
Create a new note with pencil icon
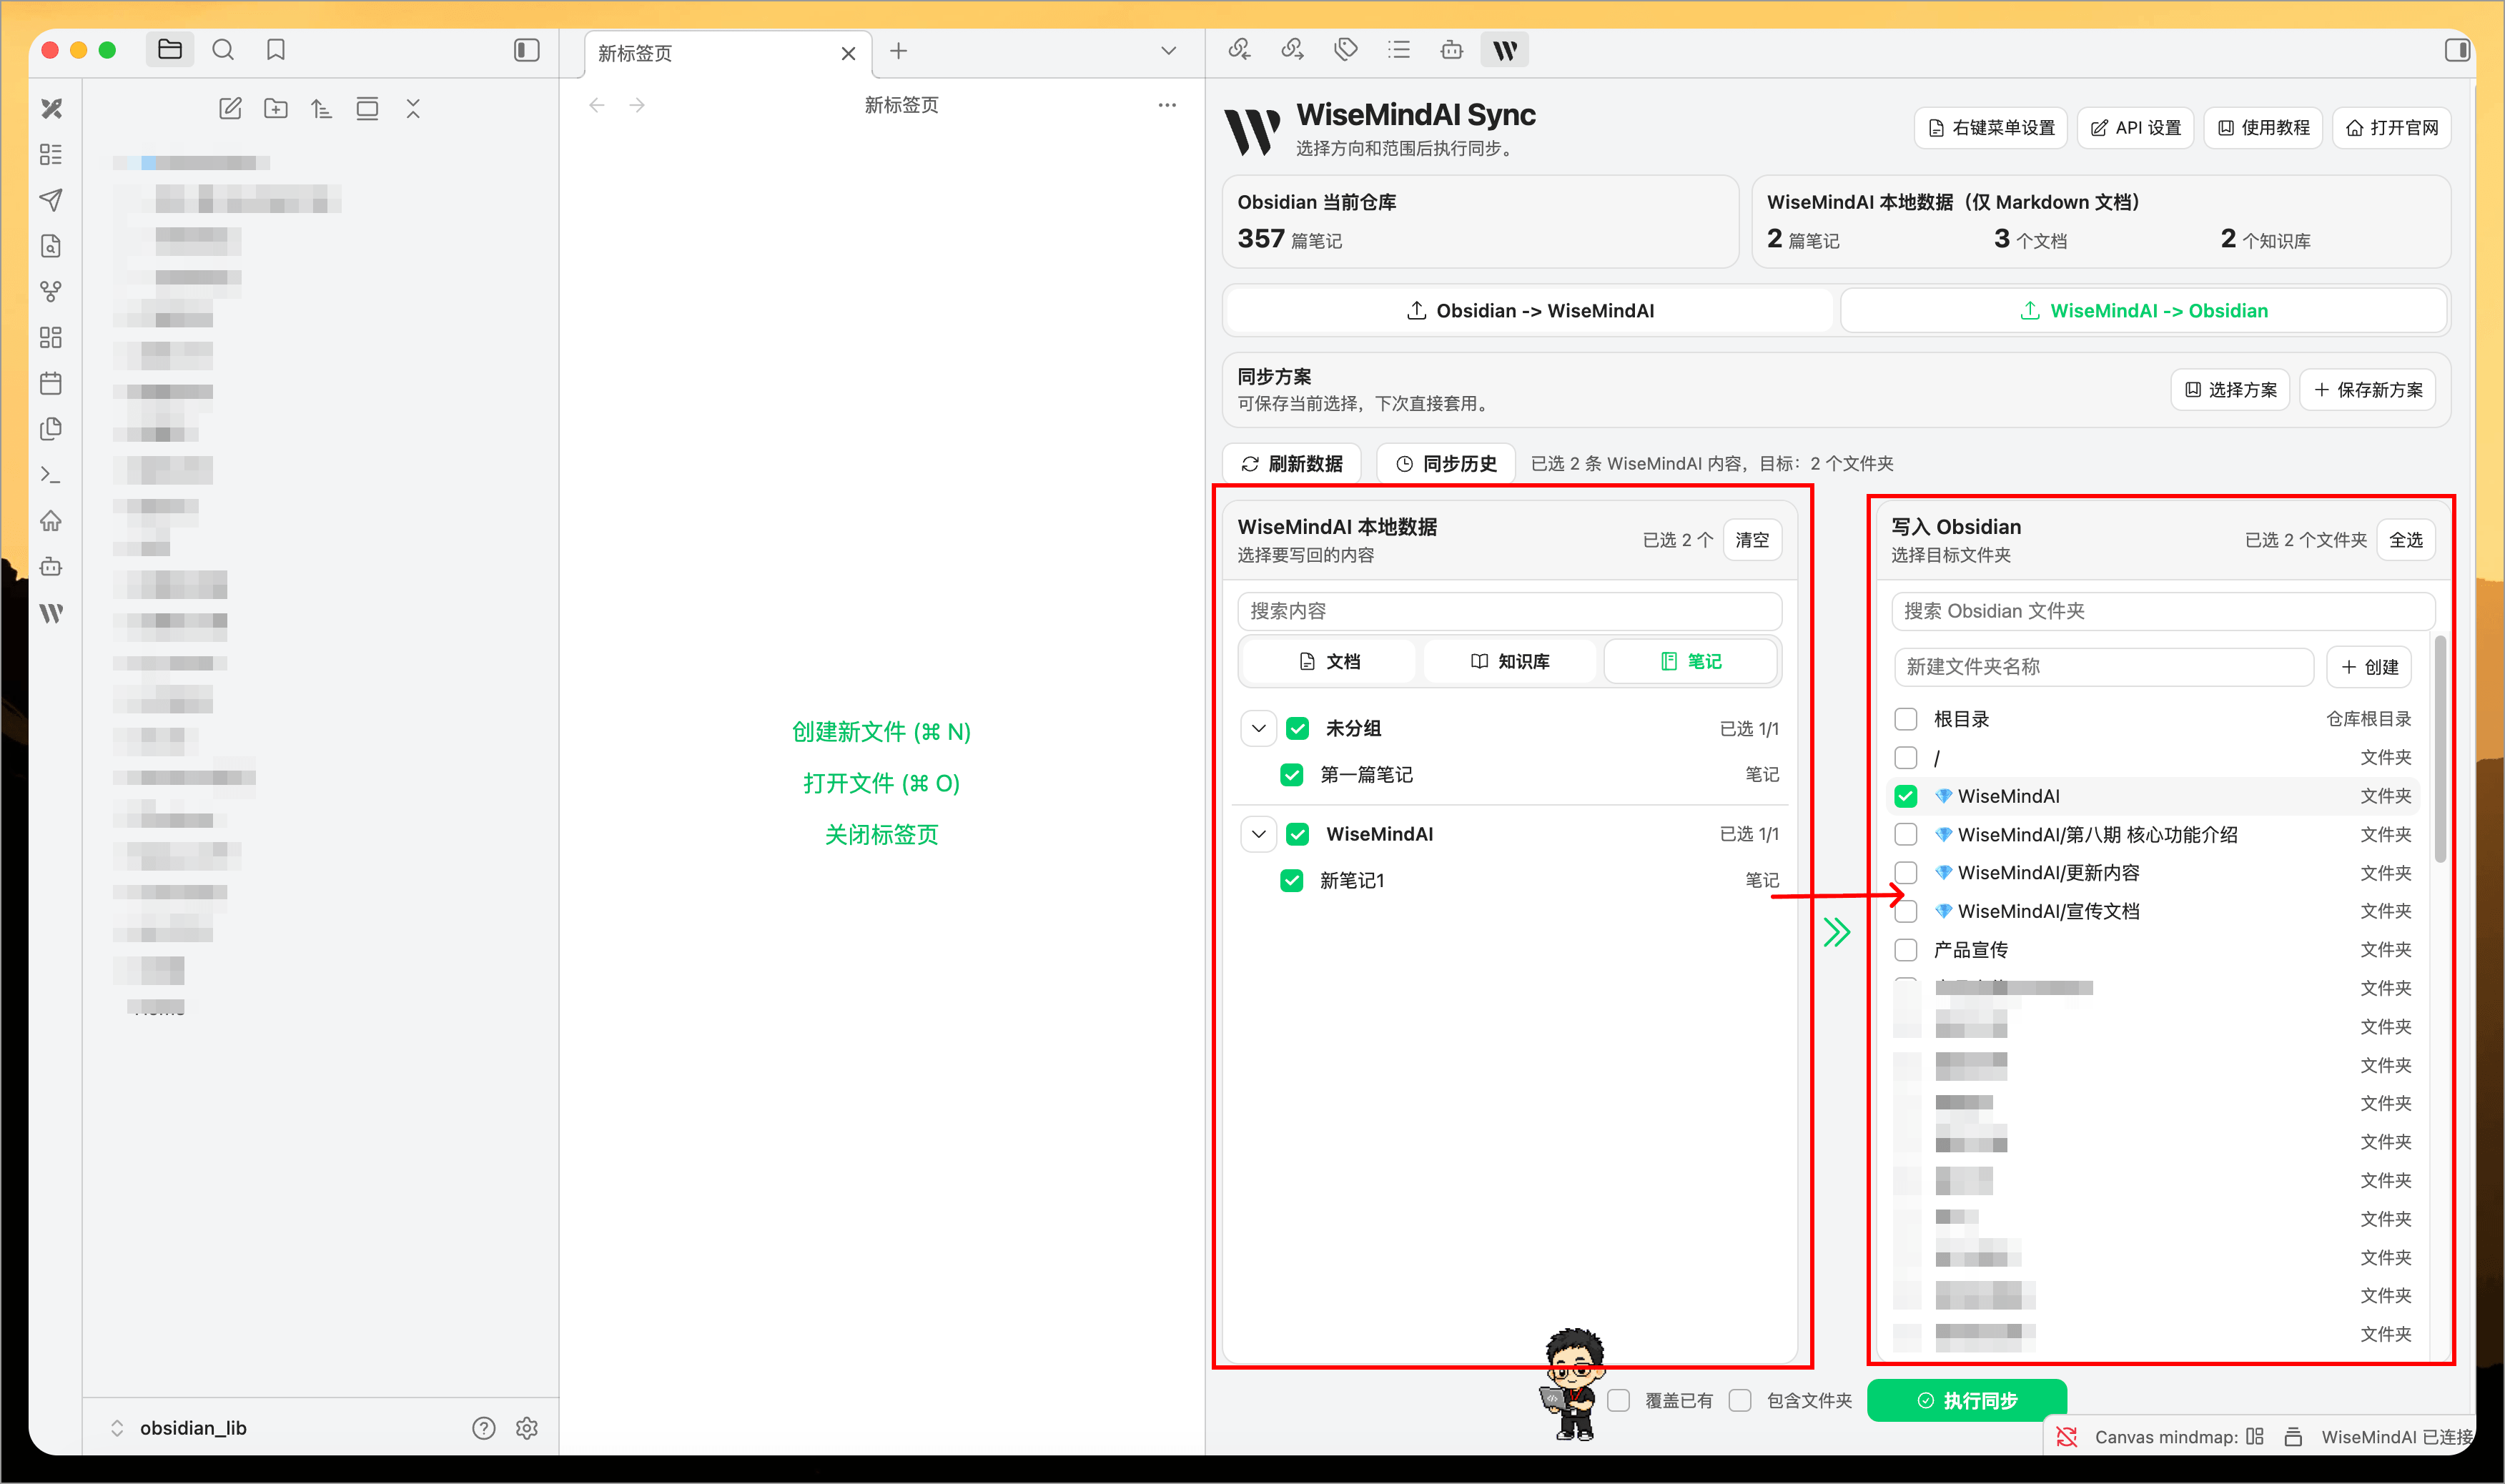[230, 108]
